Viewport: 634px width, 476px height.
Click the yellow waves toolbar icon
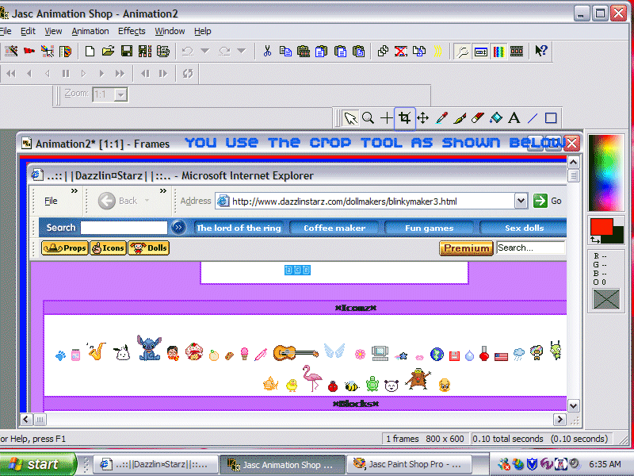(437, 51)
